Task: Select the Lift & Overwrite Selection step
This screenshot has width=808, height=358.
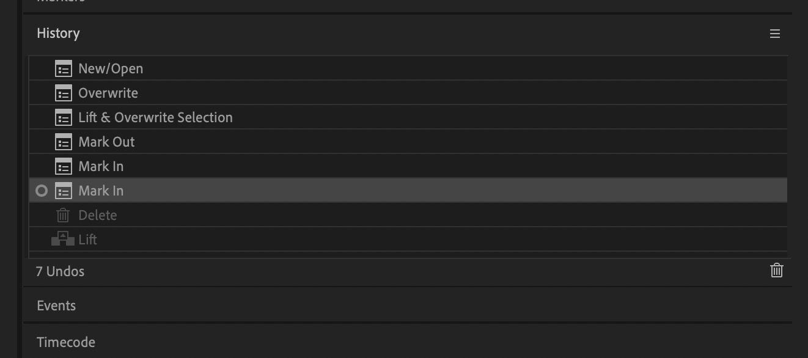Action: click(156, 117)
